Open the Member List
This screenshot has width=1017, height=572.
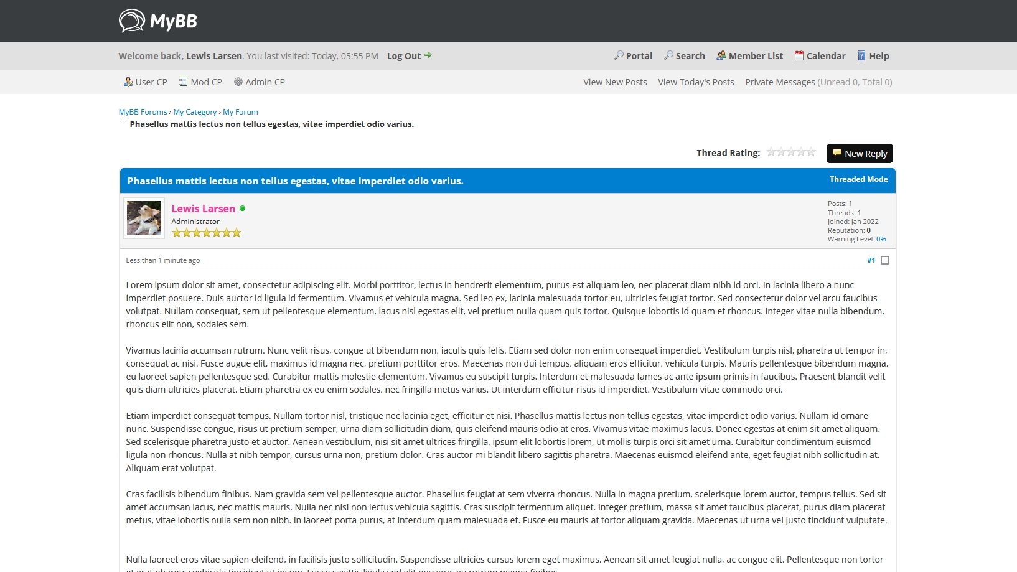756,55
